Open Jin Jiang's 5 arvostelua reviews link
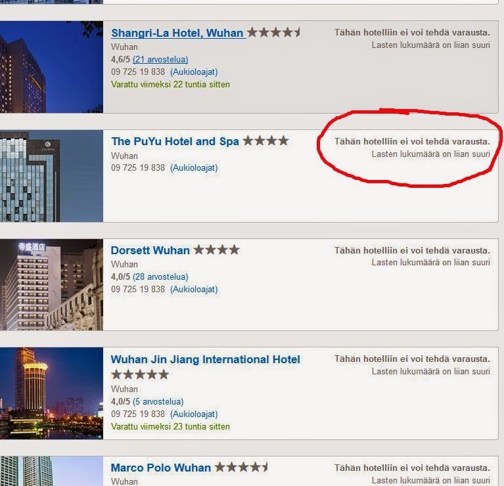The image size is (504, 486). (x=158, y=401)
